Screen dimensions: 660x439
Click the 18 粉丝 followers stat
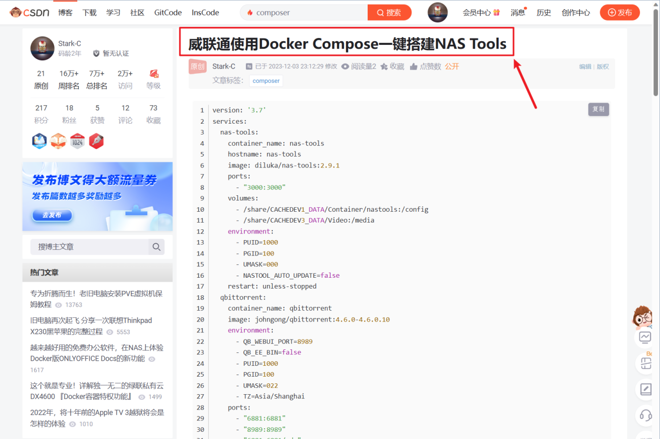69,114
